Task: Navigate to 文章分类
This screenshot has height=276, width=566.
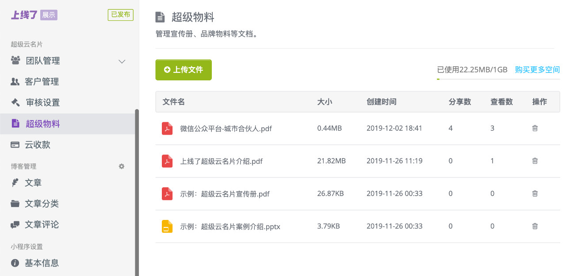Action: (42, 204)
